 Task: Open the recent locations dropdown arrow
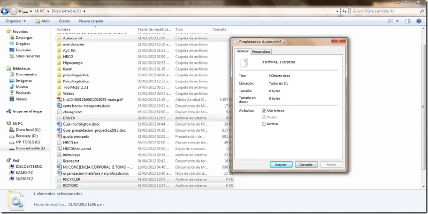[20, 11]
